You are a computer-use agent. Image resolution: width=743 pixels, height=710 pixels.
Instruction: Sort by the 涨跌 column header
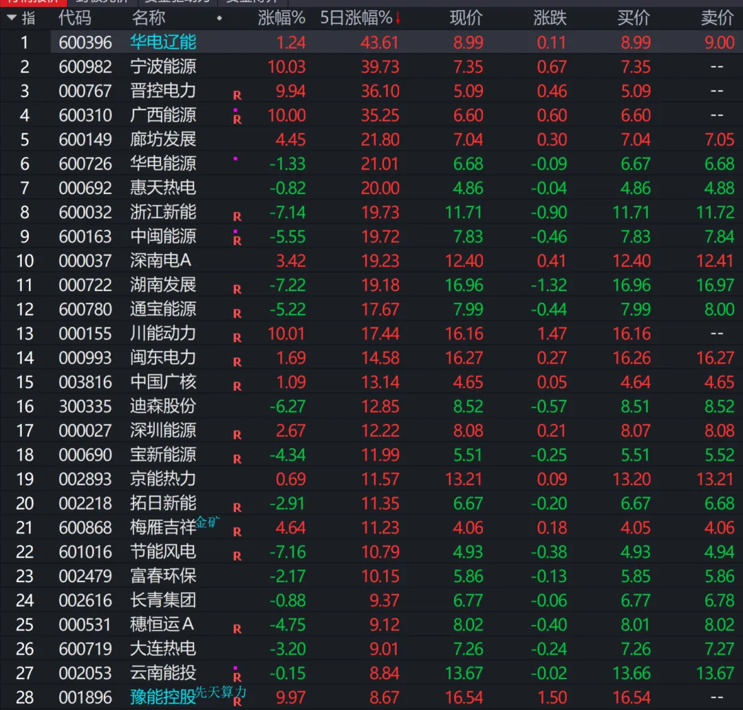coord(550,18)
